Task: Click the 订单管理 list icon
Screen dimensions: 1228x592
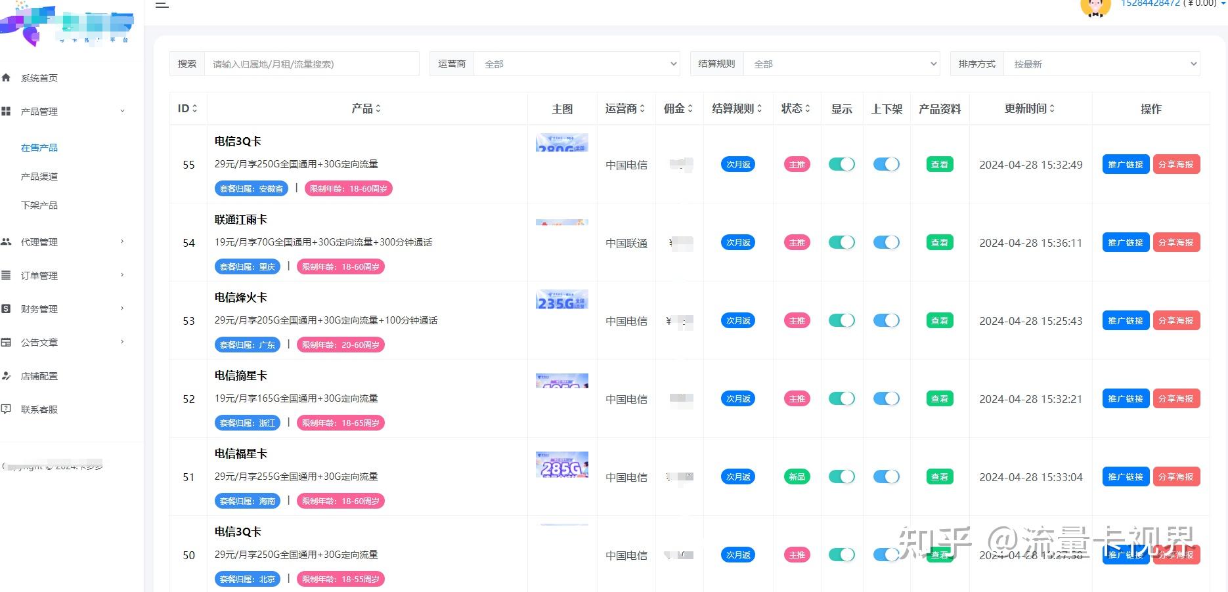Action: coord(6,275)
